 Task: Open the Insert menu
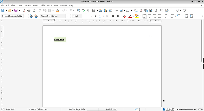tap(20, 5)
